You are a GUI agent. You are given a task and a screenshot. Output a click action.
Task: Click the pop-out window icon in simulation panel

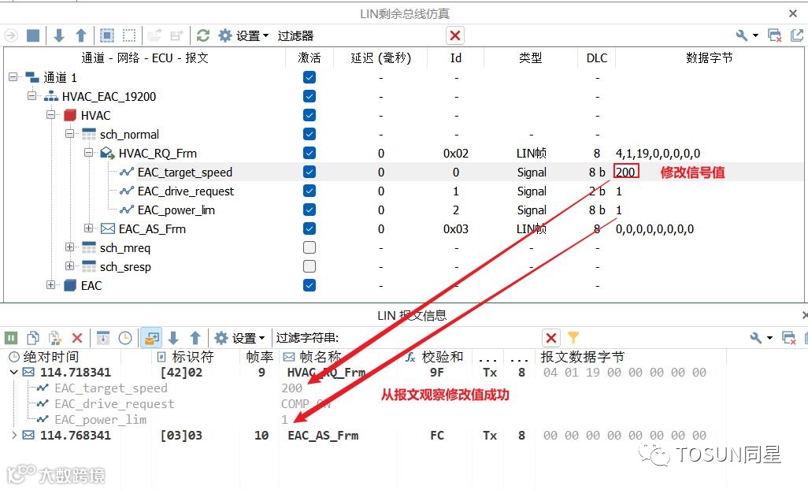[797, 35]
